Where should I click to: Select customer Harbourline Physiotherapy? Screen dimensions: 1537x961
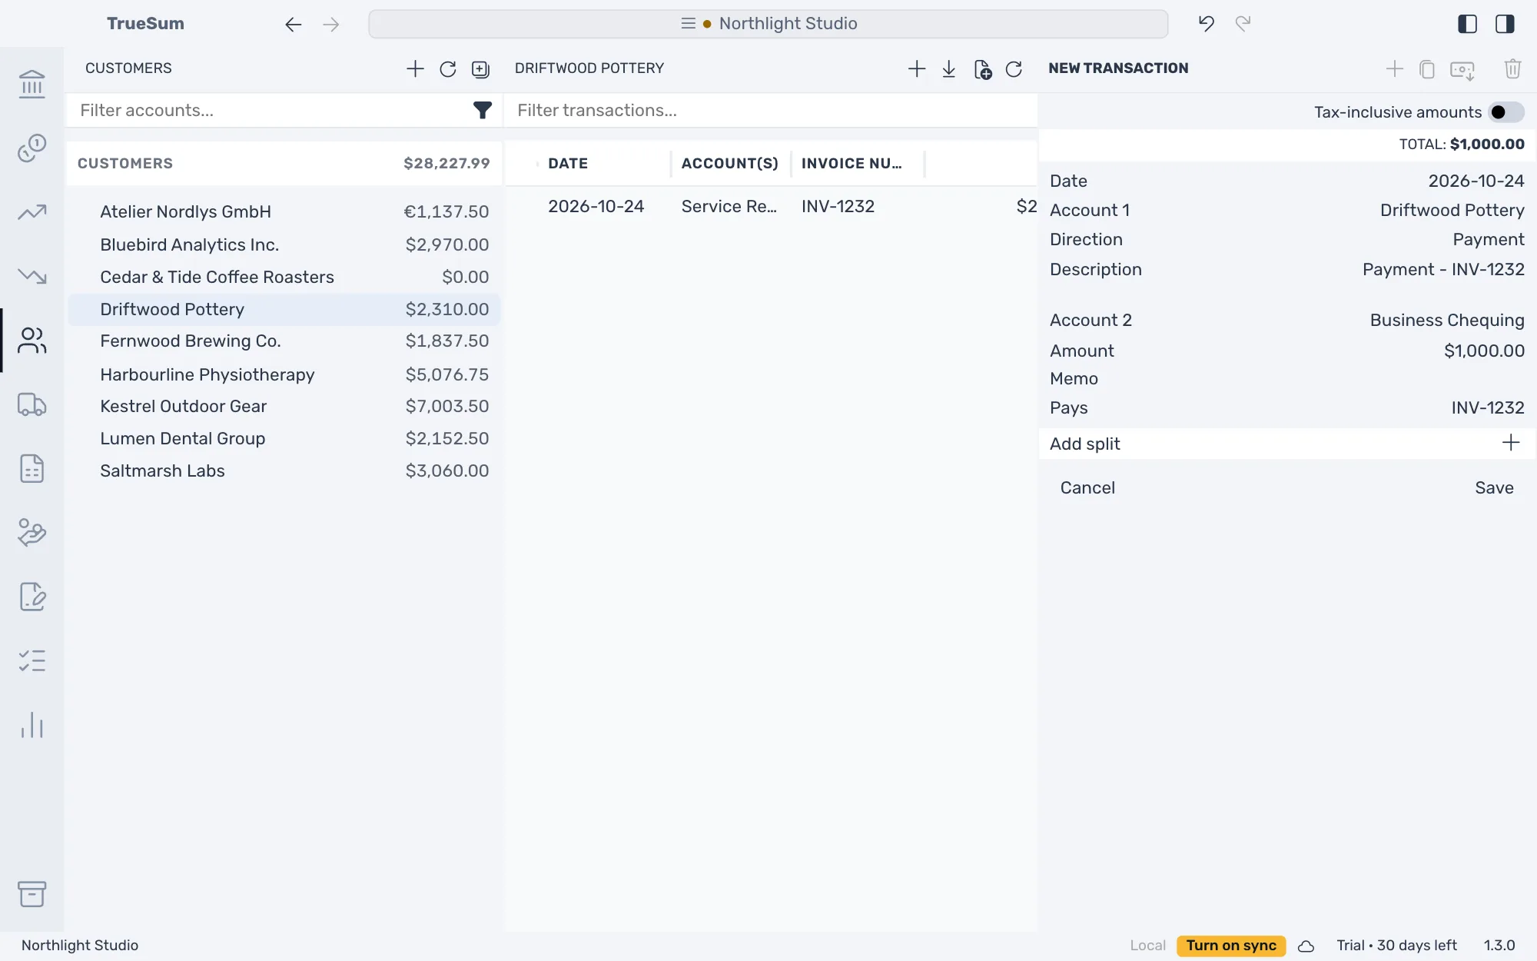tap(284, 374)
